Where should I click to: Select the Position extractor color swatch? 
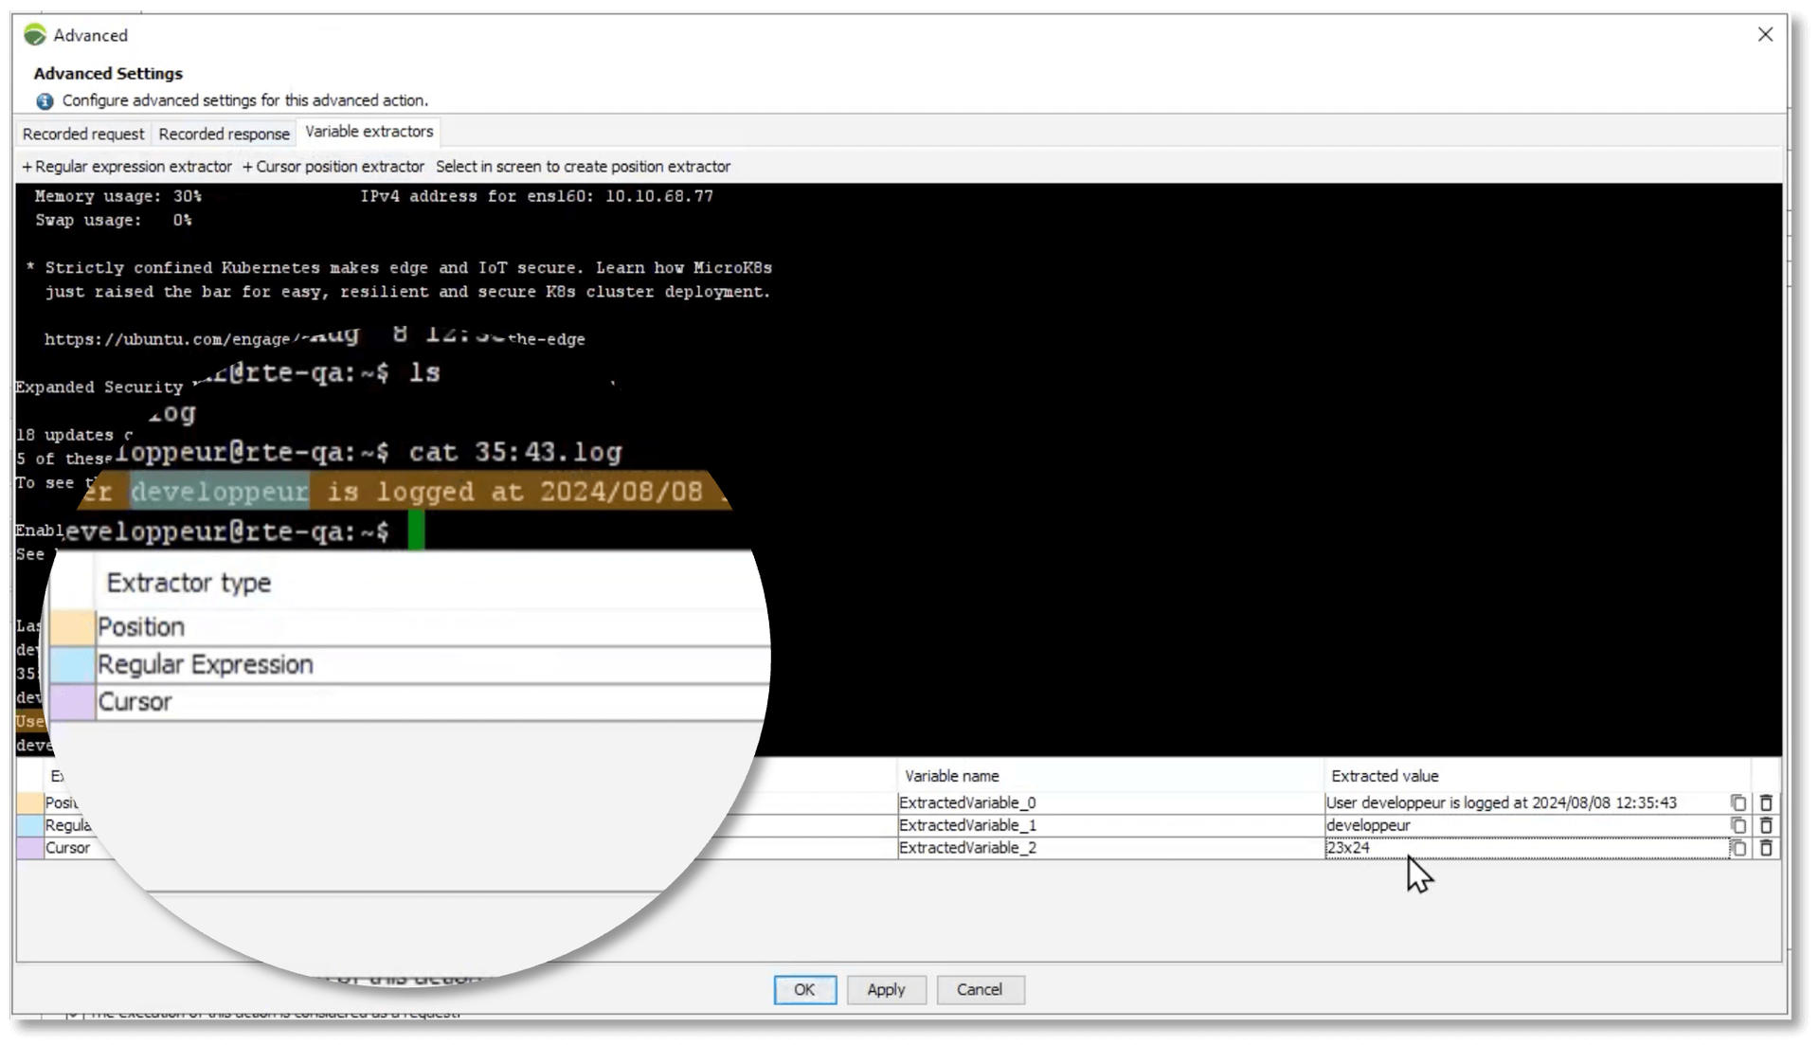pyautogui.click(x=71, y=626)
